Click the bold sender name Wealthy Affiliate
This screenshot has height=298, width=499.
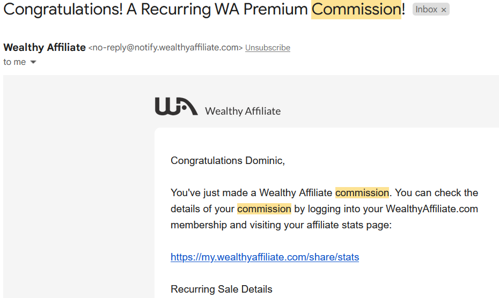[x=45, y=47]
